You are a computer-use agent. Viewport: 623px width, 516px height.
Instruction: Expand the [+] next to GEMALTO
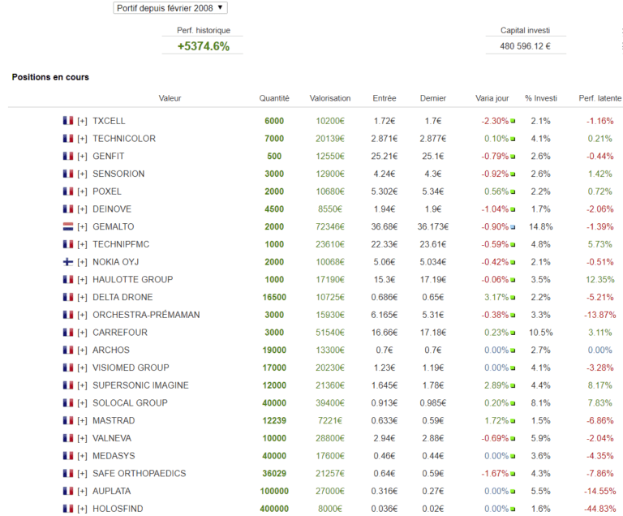point(82,226)
